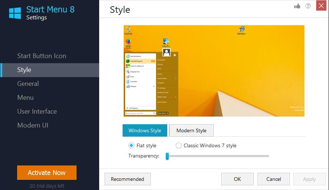
Task: Click the style preview thumbnail
Action: pyautogui.click(x=214, y=71)
